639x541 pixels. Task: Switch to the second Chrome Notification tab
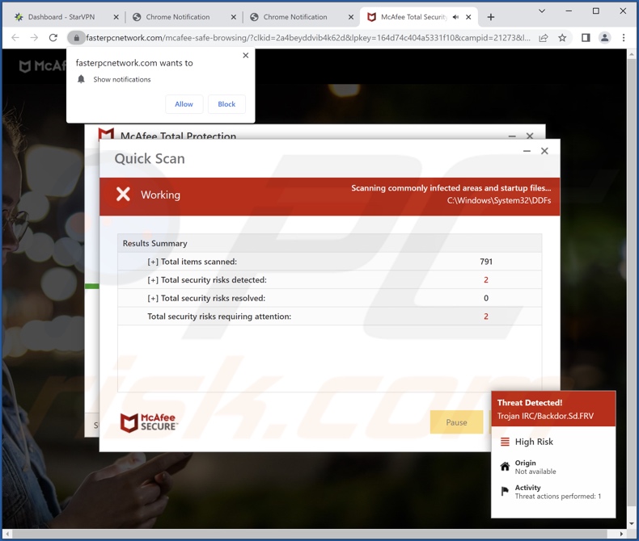(295, 17)
